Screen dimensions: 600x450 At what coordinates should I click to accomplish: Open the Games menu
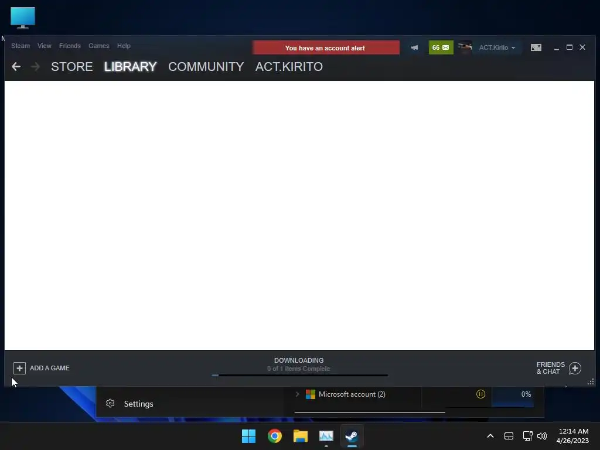(x=98, y=46)
